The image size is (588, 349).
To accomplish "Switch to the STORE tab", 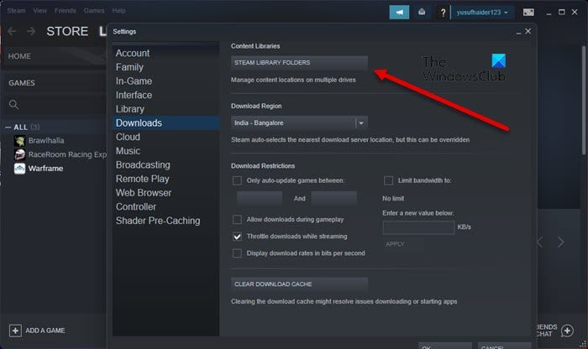I will [x=67, y=31].
